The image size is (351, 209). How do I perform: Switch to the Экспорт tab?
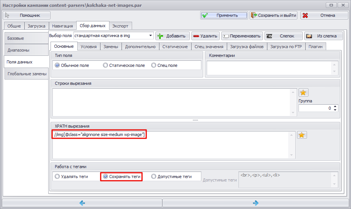(x=120, y=26)
